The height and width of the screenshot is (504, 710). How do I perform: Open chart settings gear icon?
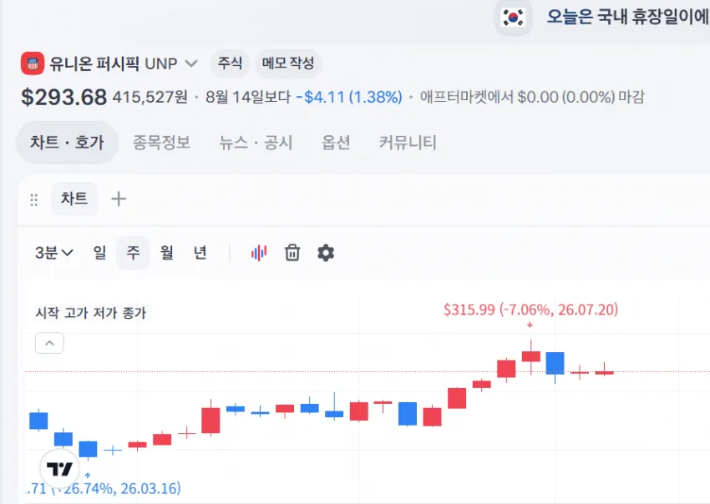(x=326, y=253)
